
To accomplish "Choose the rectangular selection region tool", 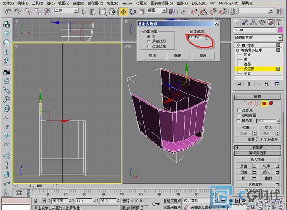I will tap(102, 12).
